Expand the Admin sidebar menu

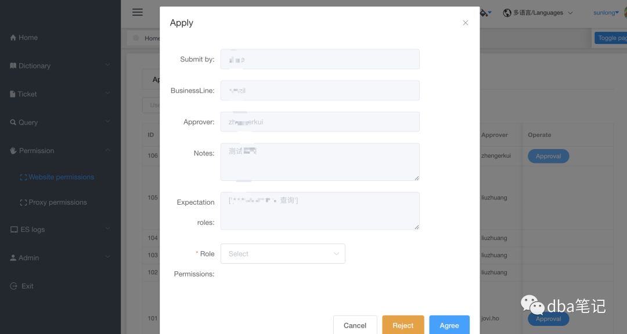coord(60,258)
